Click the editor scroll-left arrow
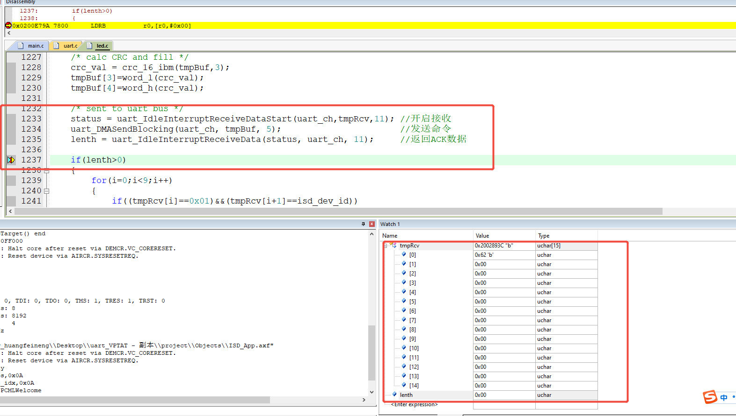The width and height of the screenshot is (736, 416). click(10, 211)
